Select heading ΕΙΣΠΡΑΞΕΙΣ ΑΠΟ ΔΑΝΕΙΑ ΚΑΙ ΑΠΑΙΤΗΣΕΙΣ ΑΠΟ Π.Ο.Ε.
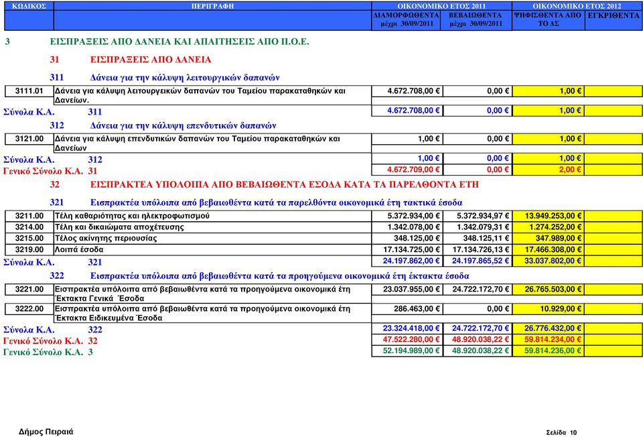643x437 pixels. 180,42
